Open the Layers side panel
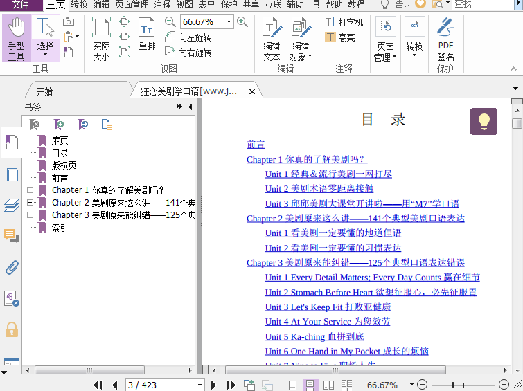 coord(12,205)
